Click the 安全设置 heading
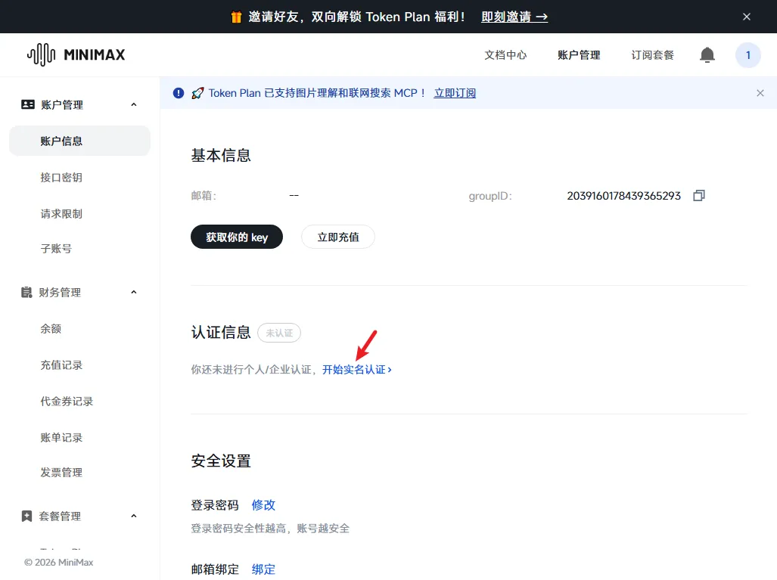Viewport: 777px width, 580px height. (221, 461)
